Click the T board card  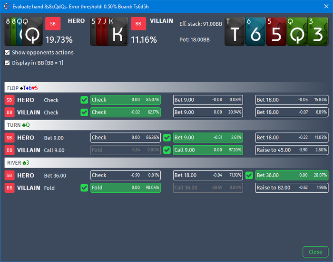click(x=235, y=32)
